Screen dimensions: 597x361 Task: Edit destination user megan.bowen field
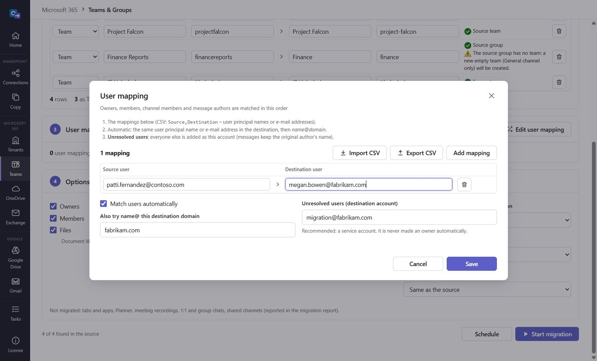coord(369,184)
